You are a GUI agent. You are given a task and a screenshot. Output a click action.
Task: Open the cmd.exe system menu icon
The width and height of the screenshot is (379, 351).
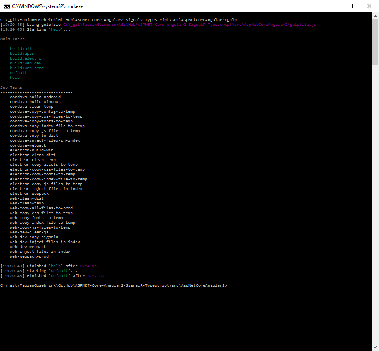coord(6,6)
